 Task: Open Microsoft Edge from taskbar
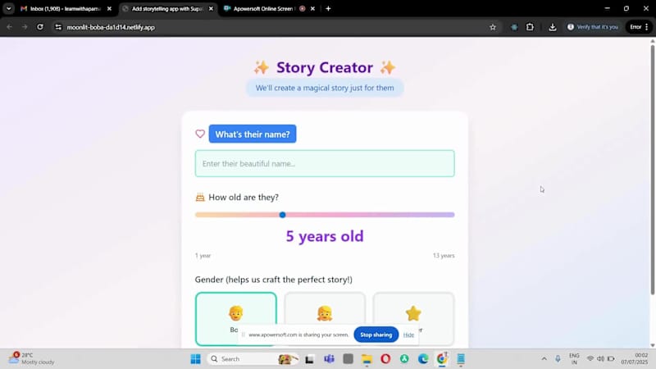pos(423,359)
